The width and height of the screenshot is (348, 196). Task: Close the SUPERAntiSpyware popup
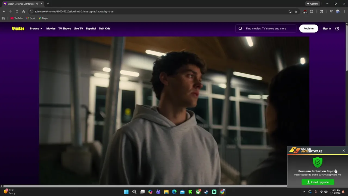coord(344,151)
